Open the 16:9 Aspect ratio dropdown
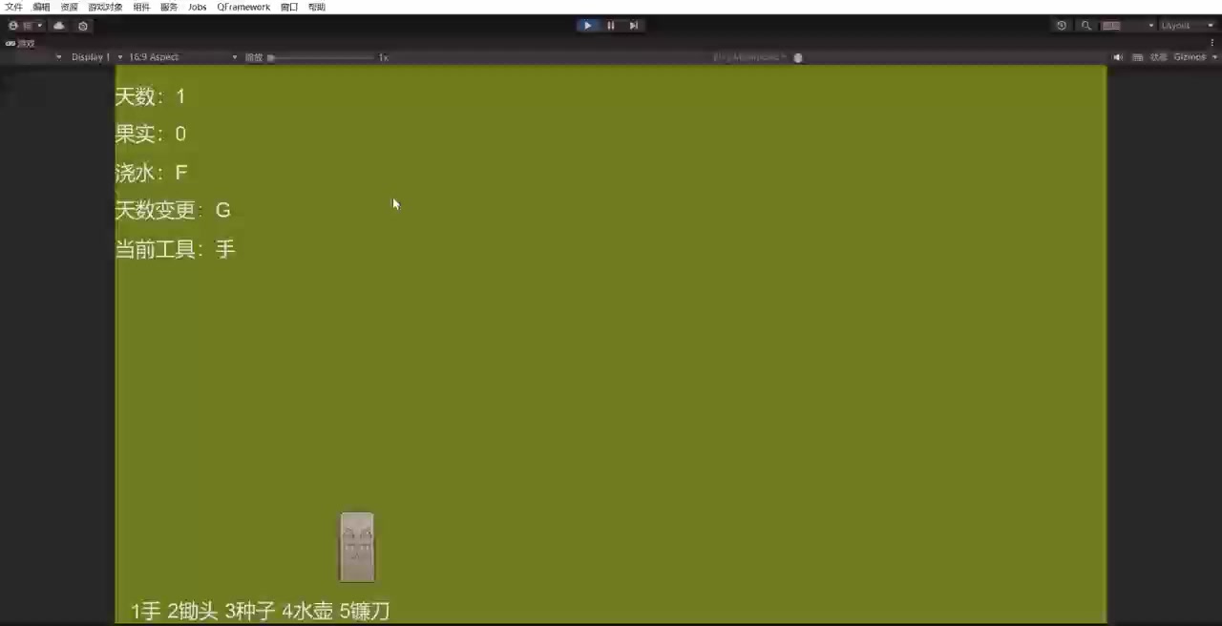 [181, 57]
